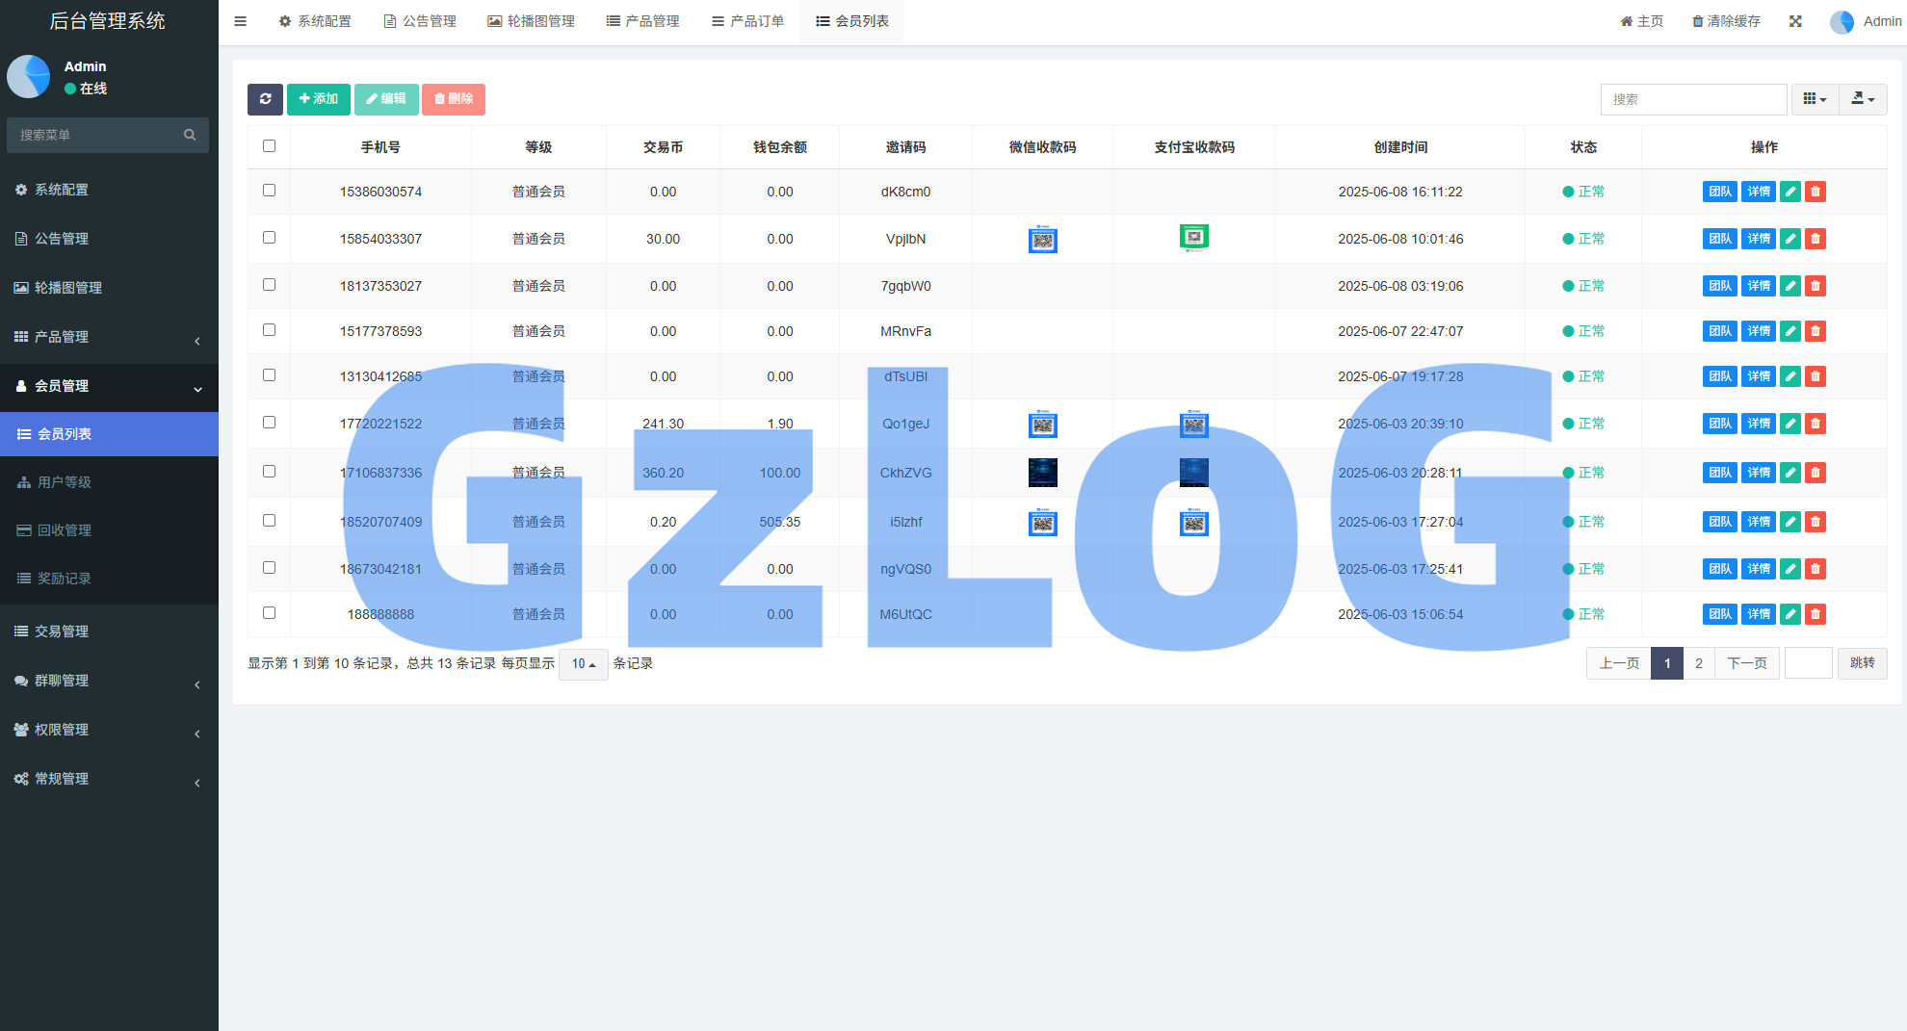Click the green 添加 button
This screenshot has height=1031, width=1907.
[x=318, y=99]
